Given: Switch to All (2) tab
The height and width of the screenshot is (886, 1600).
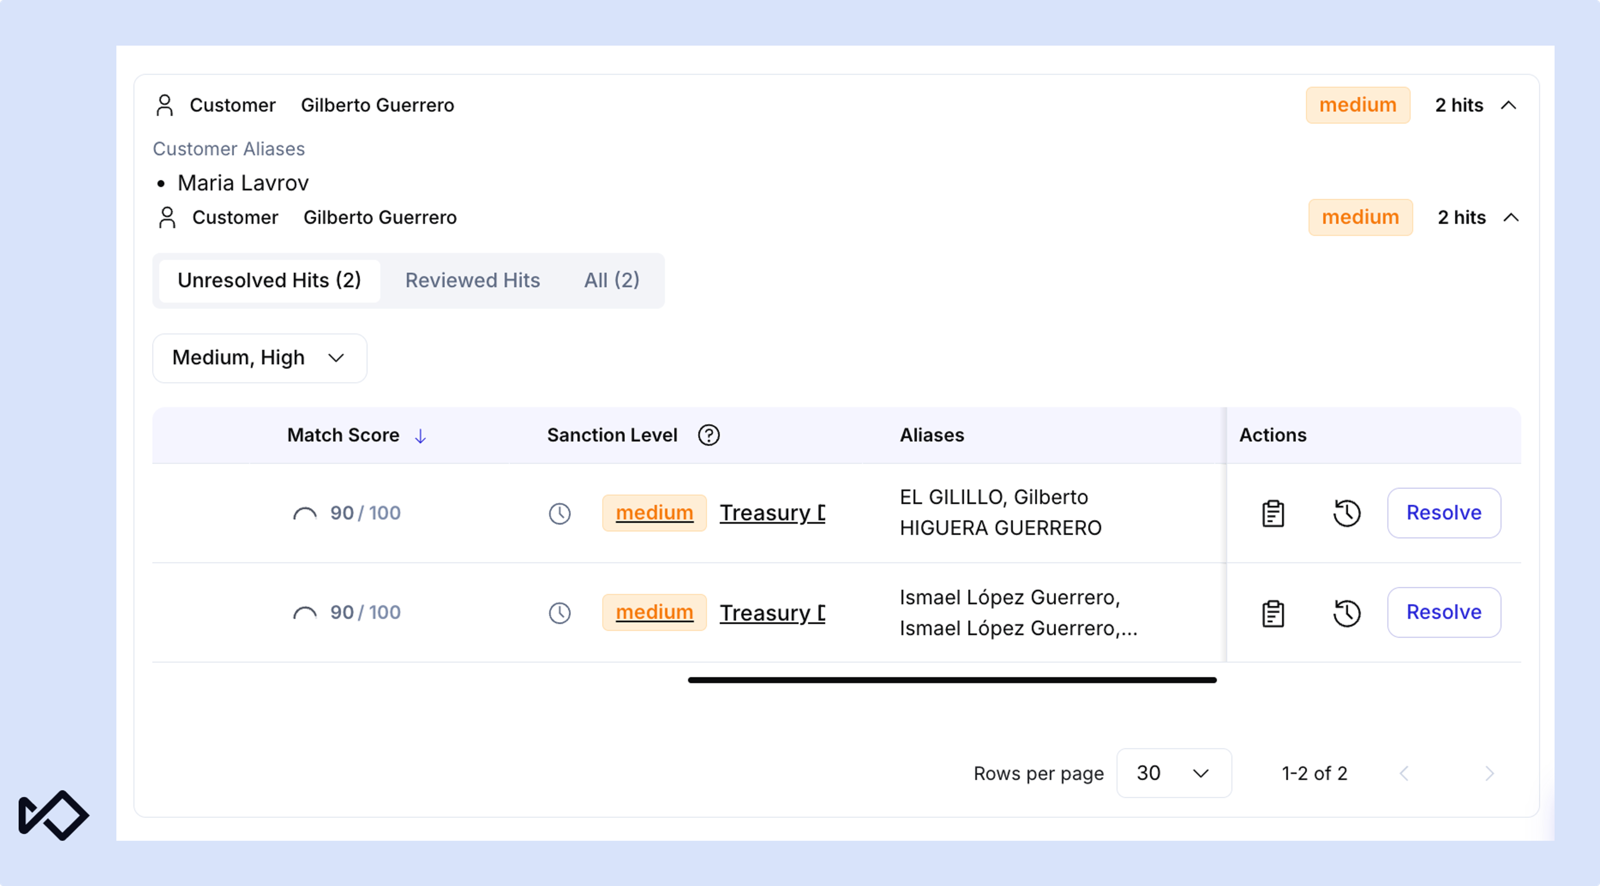Looking at the screenshot, I should coord(612,281).
